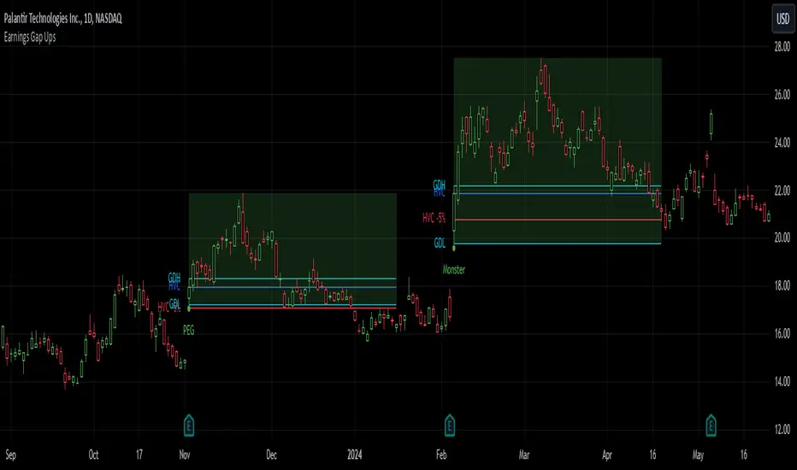
Task: Click the Earnings Gap Ups indicator label
Action: (29, 37)
